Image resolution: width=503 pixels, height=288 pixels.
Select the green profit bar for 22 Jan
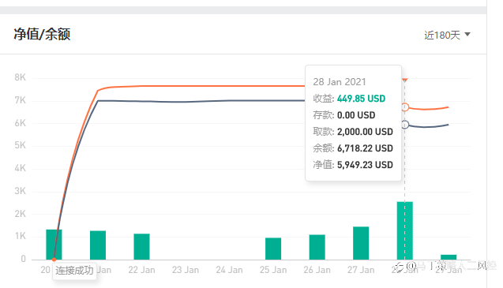(142, 247)
